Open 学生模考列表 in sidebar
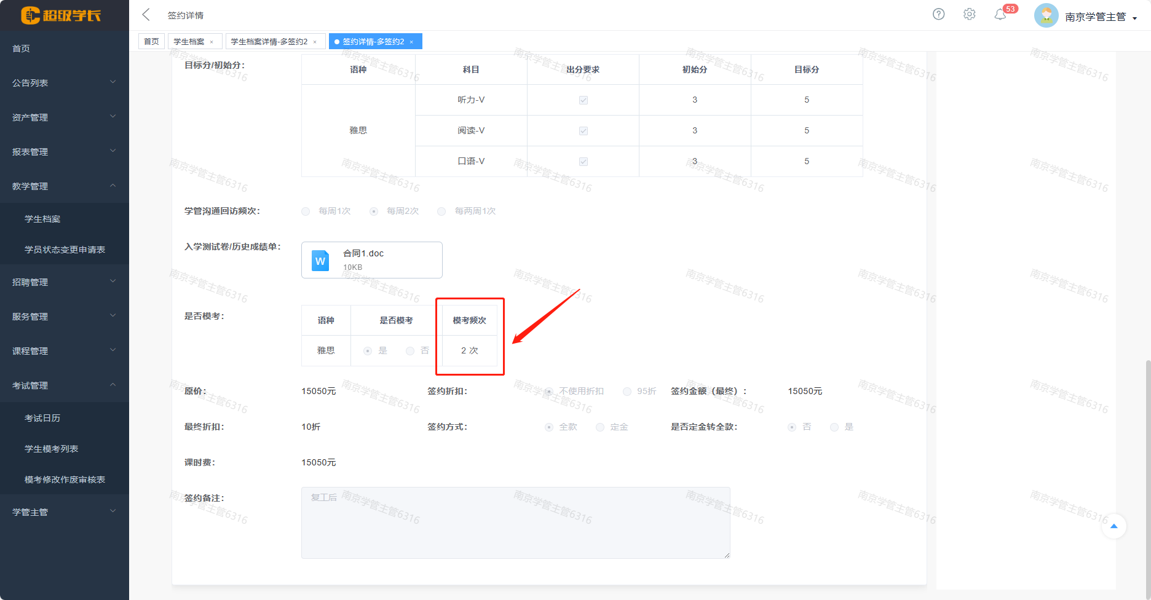 coord(52,449)
